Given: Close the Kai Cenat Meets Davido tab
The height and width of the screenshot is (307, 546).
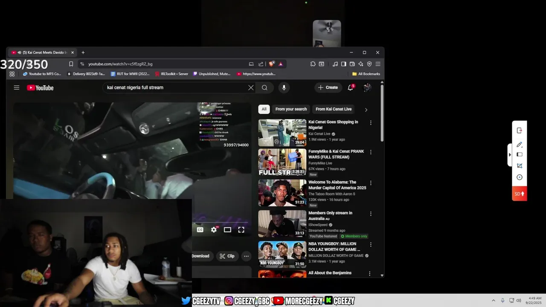Looking at the screenshot, I should 73,52.
